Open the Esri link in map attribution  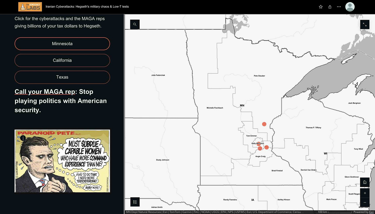pos(371,212)
